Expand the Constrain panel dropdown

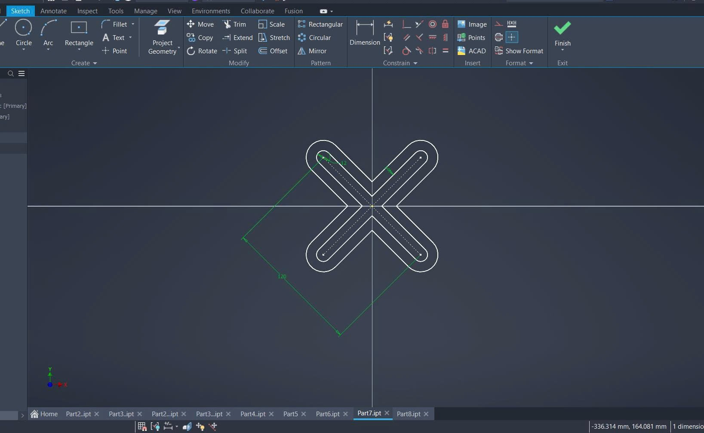point(415,63)
